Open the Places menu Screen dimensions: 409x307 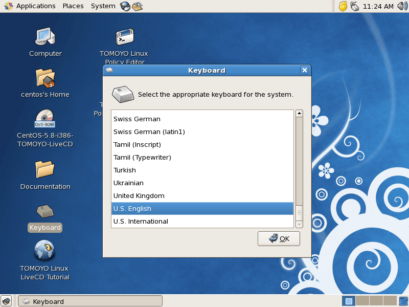[x=73, y=6]
